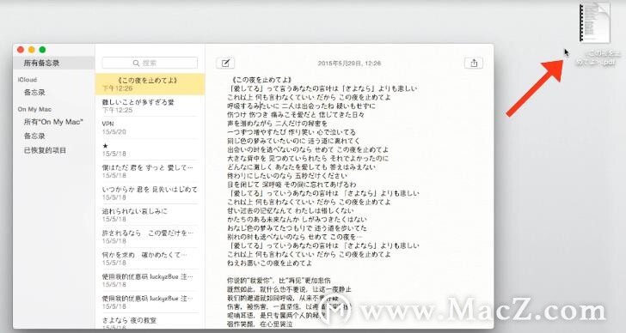Click the note date 2015年5月29日 header

coord(349,64)
